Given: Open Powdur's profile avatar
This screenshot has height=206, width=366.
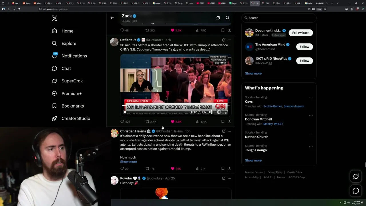Looking at the screenshot, I should point(114,181).
